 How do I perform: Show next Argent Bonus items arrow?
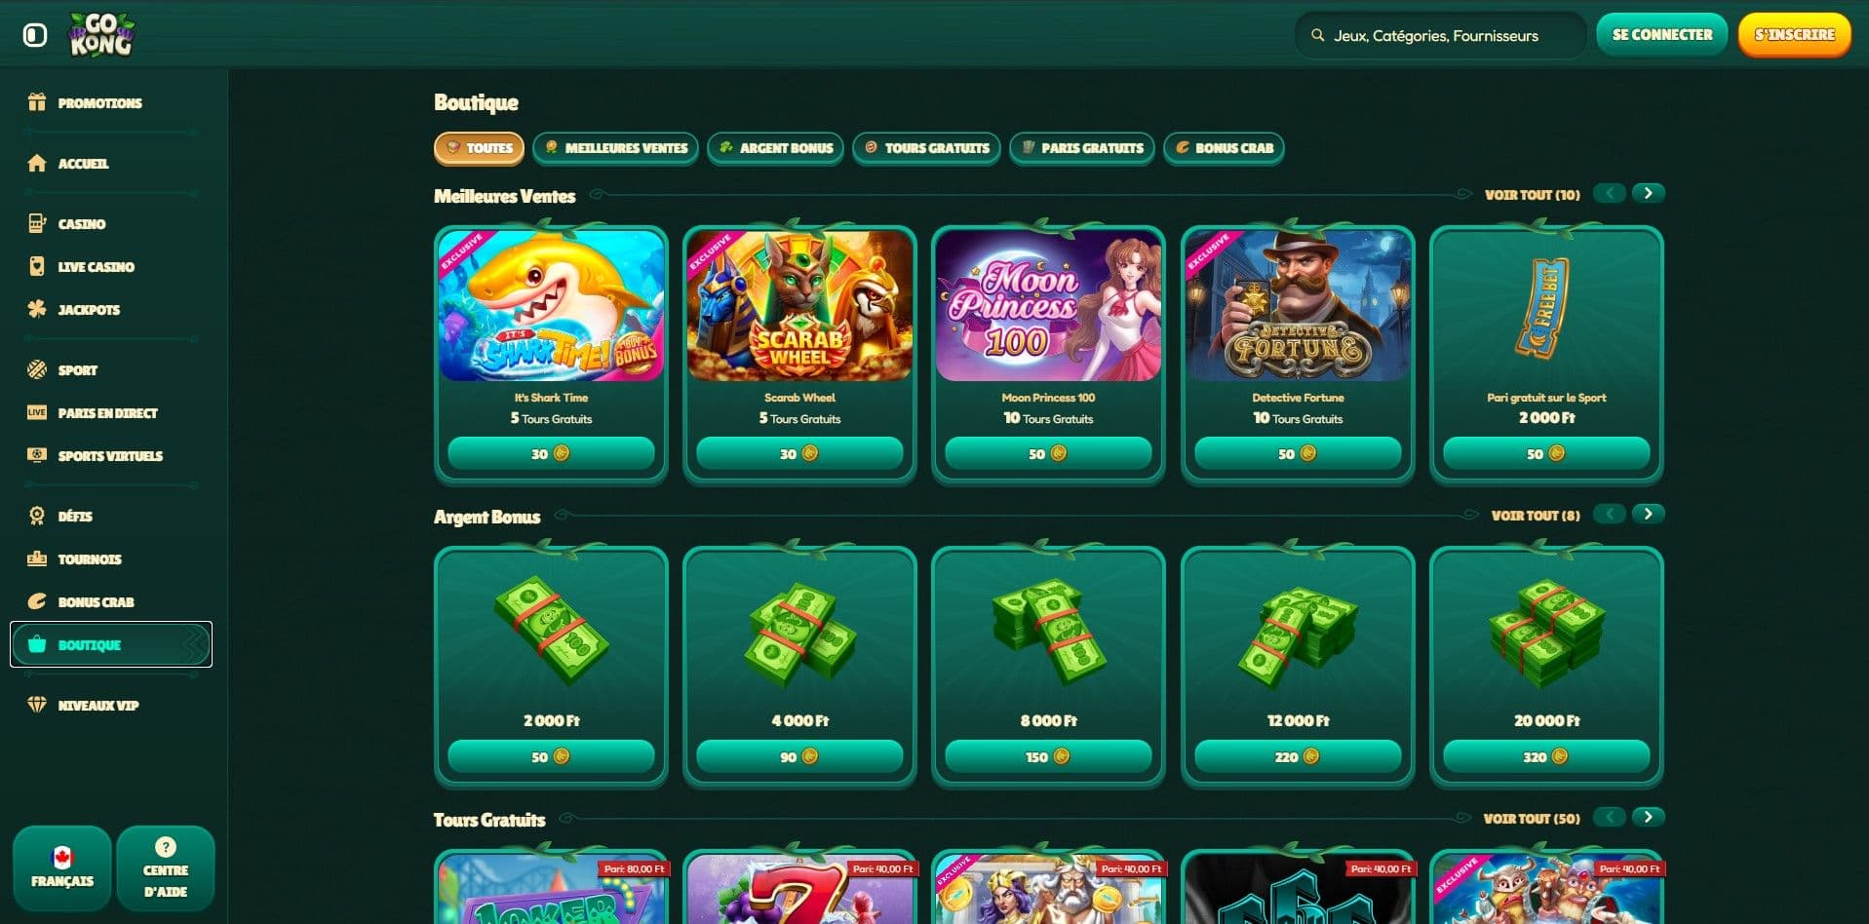(x=1649, y=514)
